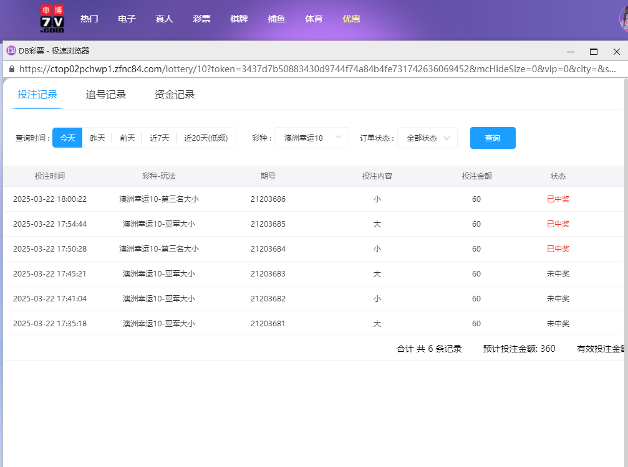The height and width of the screenshot is (467, 628).
Task: Click the 查询 search button
Action: point(493,138)
